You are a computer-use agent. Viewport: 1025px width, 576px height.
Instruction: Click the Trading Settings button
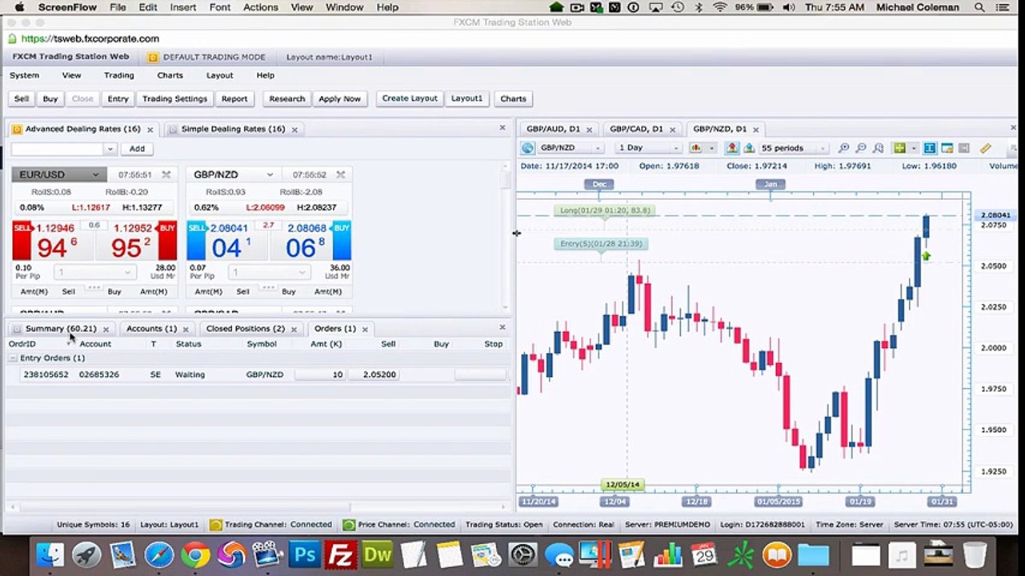174,99
